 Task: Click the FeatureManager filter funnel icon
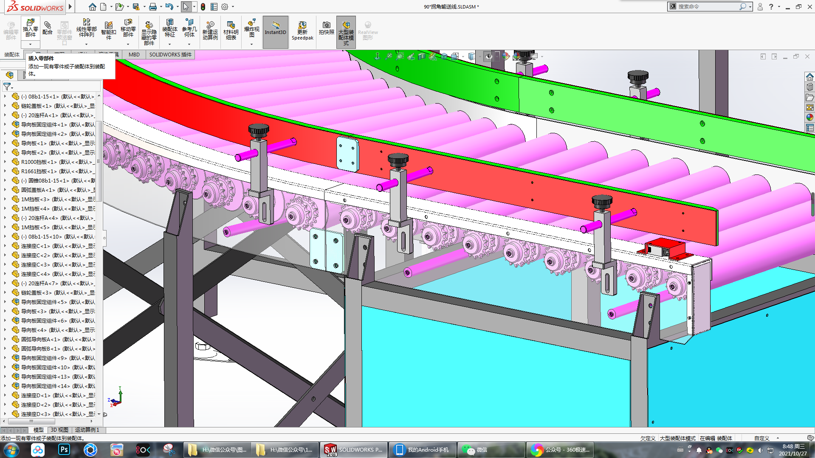point(7,87)
